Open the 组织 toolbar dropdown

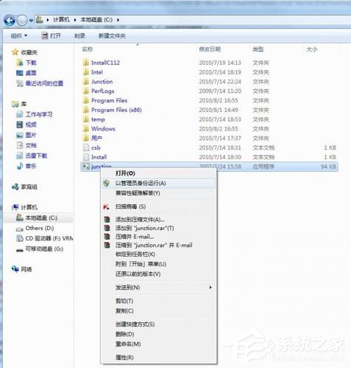point(19,36)
